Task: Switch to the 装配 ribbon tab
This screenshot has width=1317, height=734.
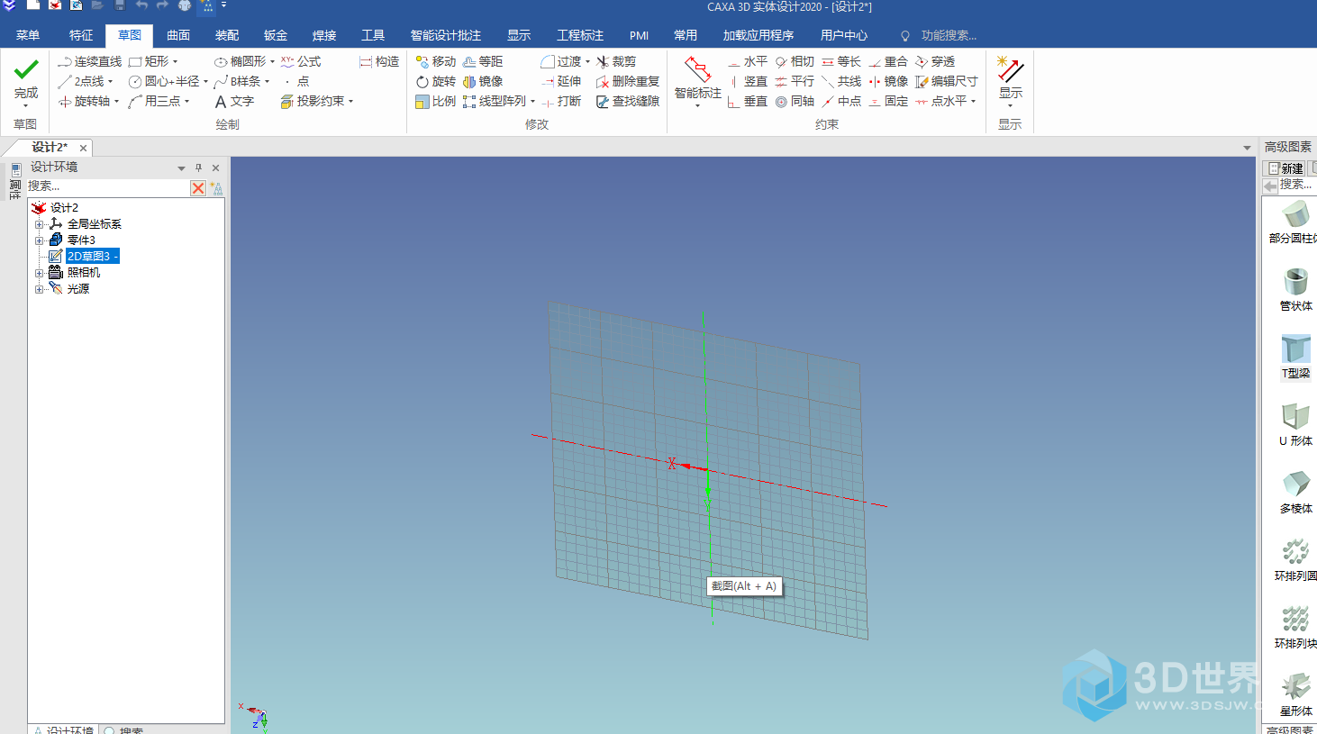Action: click(227, 35)
